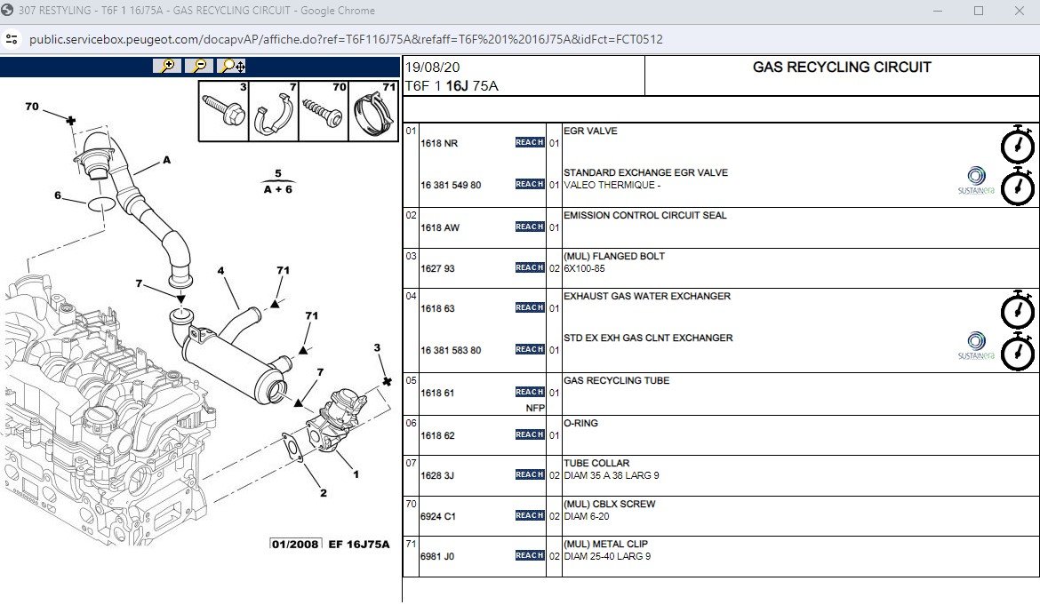This screenshot has width=1040, height=605.
Task: Click the REACH badge beside 1618 AW
Action: (x=529, y=227)
